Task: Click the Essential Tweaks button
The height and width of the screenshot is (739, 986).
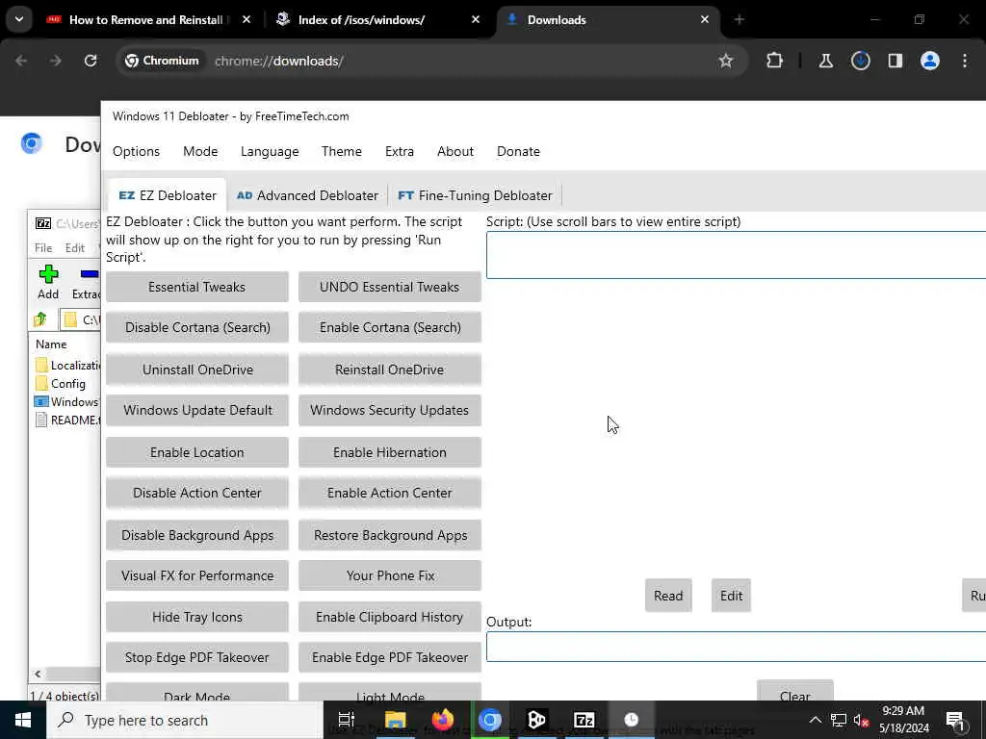Action: (x=196, y=287)
